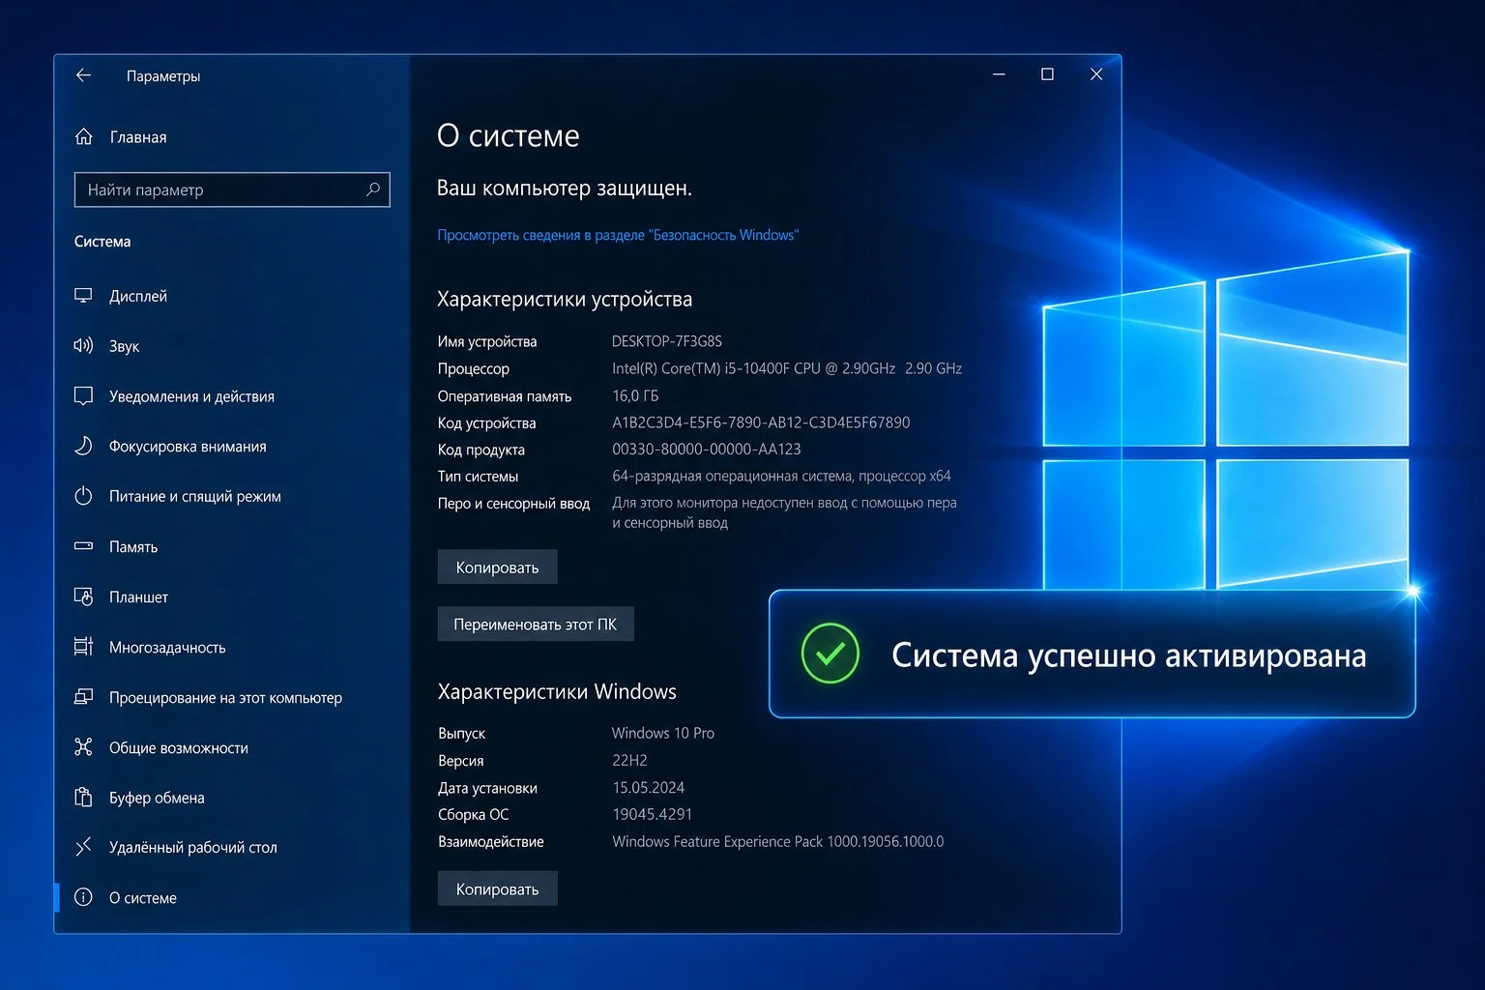Click Копировать under Характеристики устройства
Image resolution: width=1485 pixels, height=990 pixels.
[x=497, y=568]
